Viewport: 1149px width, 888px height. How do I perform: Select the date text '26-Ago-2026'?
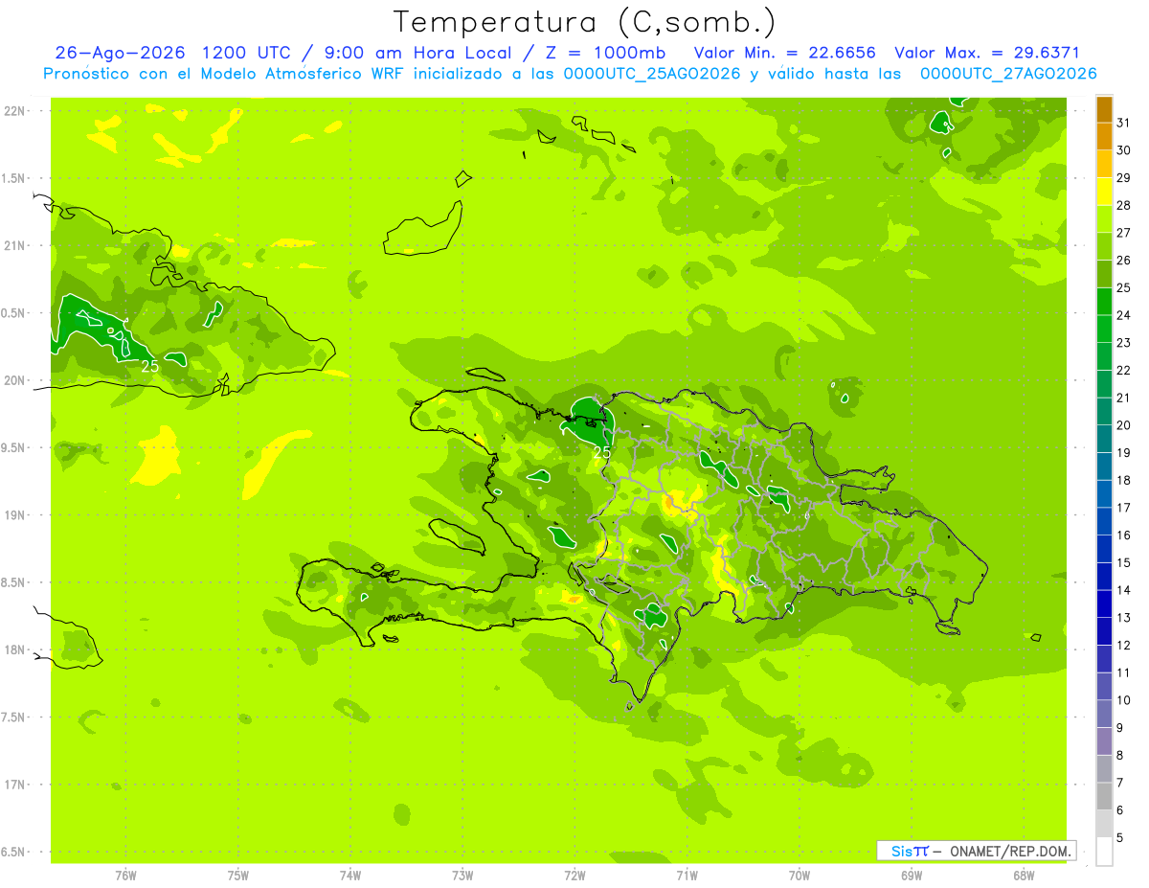click(x=120, y=54)
